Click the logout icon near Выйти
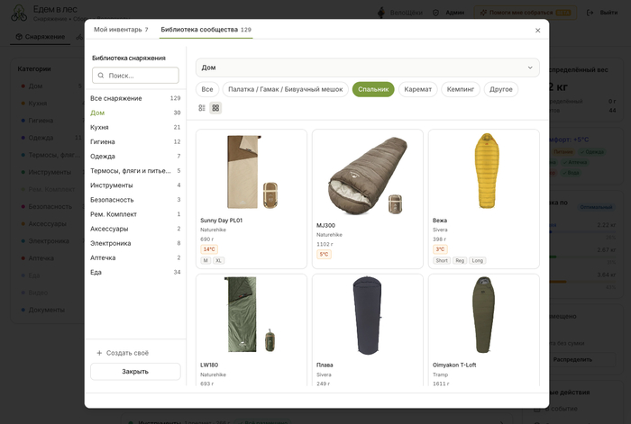 click(x=590, y=13)
